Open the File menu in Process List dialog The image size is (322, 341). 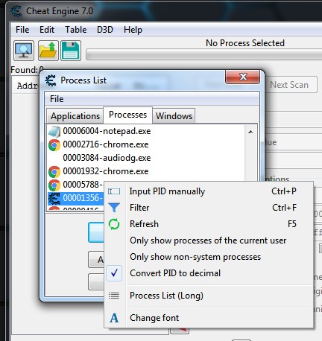pyautogui.click(x=57, y=99)
